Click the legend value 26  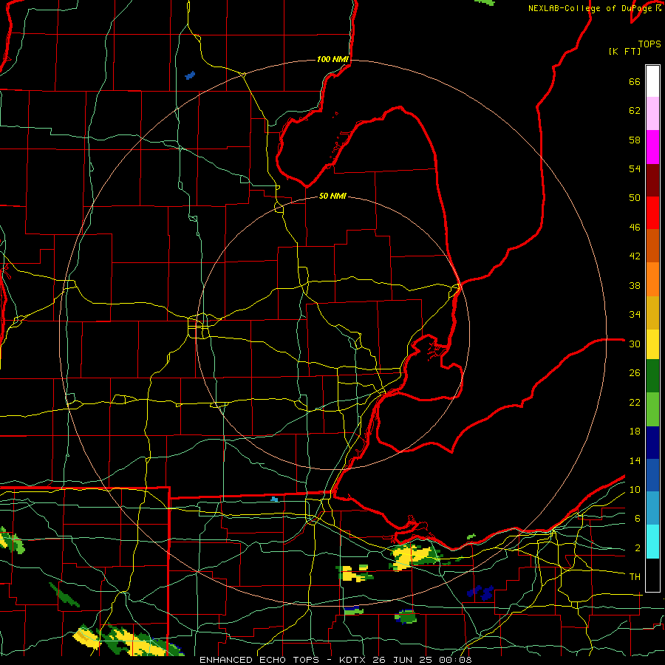635,373
